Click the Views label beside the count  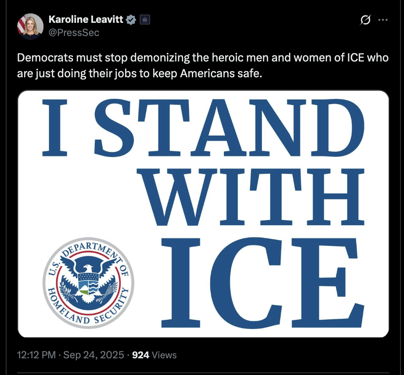[x=164, y=355]
